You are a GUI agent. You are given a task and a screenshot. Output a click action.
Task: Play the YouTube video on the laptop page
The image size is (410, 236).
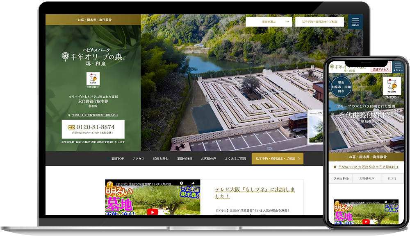click(153, 211)
